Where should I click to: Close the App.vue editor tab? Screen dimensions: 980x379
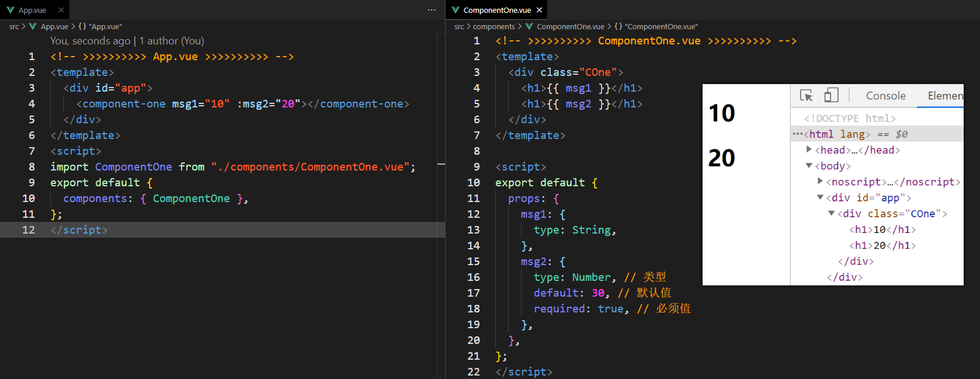pyautogui.click(x=61, y=10)
